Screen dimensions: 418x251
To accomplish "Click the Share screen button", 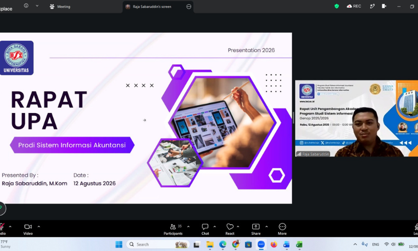I will click(256, 229).
